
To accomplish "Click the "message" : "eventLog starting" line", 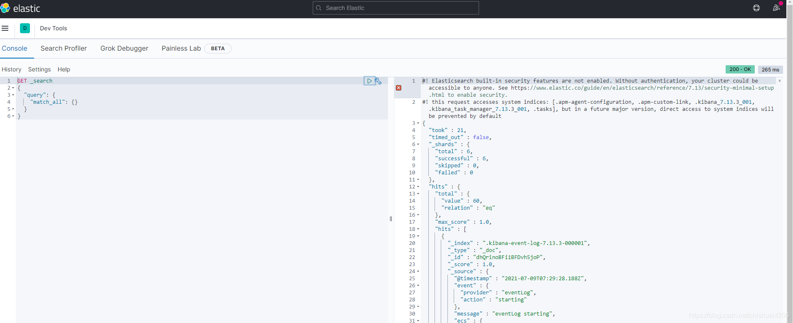I will tap(504, 314).
